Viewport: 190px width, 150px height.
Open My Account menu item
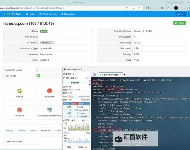pyautogui.click(x=68, y=14)
